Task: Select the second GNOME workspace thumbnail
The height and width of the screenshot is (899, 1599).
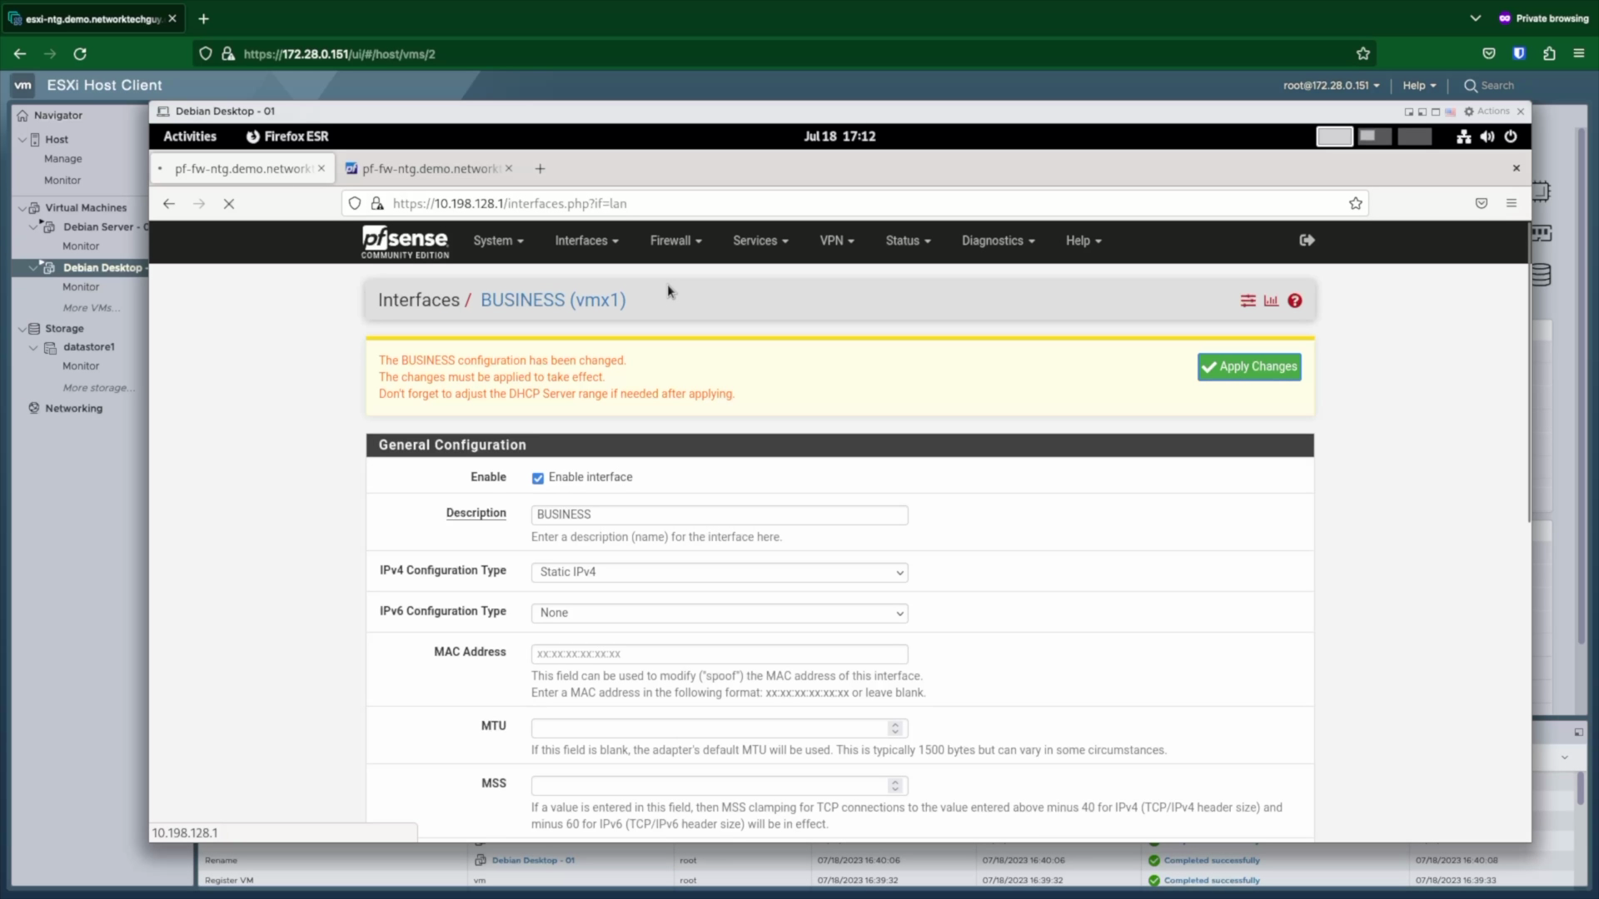Action: [x=1374, y=137]
